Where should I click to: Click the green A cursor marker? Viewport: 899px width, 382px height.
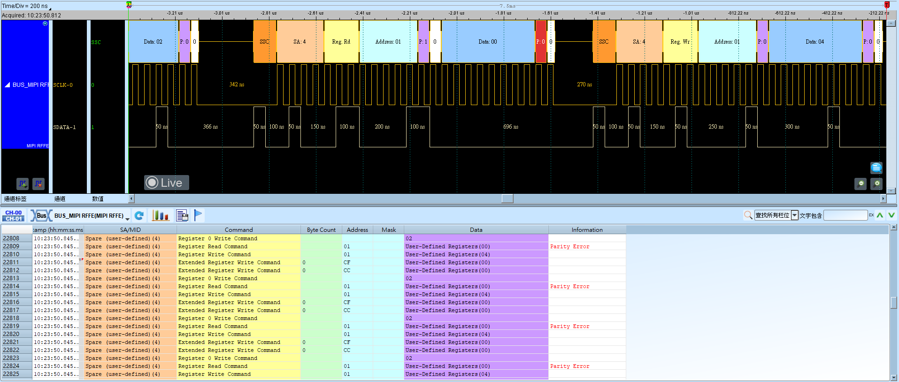point(129,5)
